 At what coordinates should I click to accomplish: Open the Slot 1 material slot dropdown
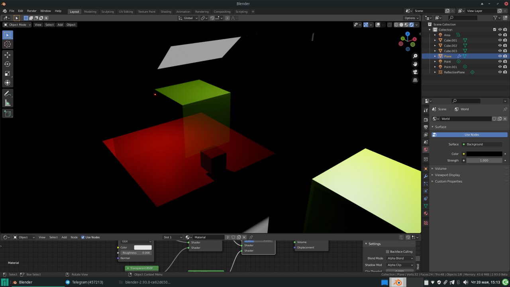click(x=173, y=237)
